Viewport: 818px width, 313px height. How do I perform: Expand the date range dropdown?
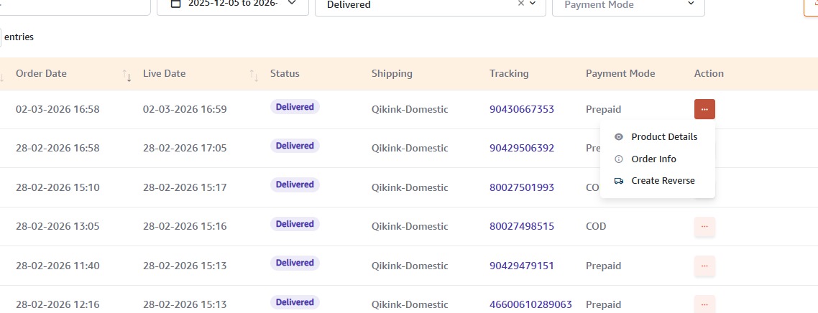(291, 4)
